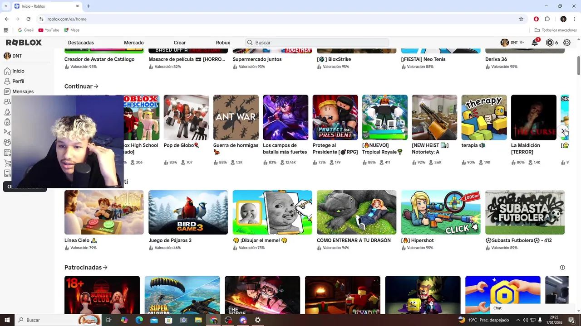Close the Inicio - Roblox tab
The image size is (581, 326).
pos(77,6)
